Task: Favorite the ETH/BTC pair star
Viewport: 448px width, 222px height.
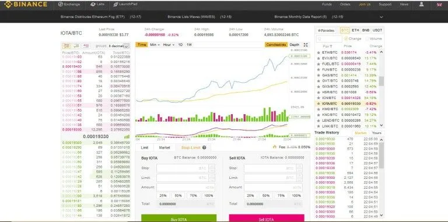Action: (x=318, y=52)
